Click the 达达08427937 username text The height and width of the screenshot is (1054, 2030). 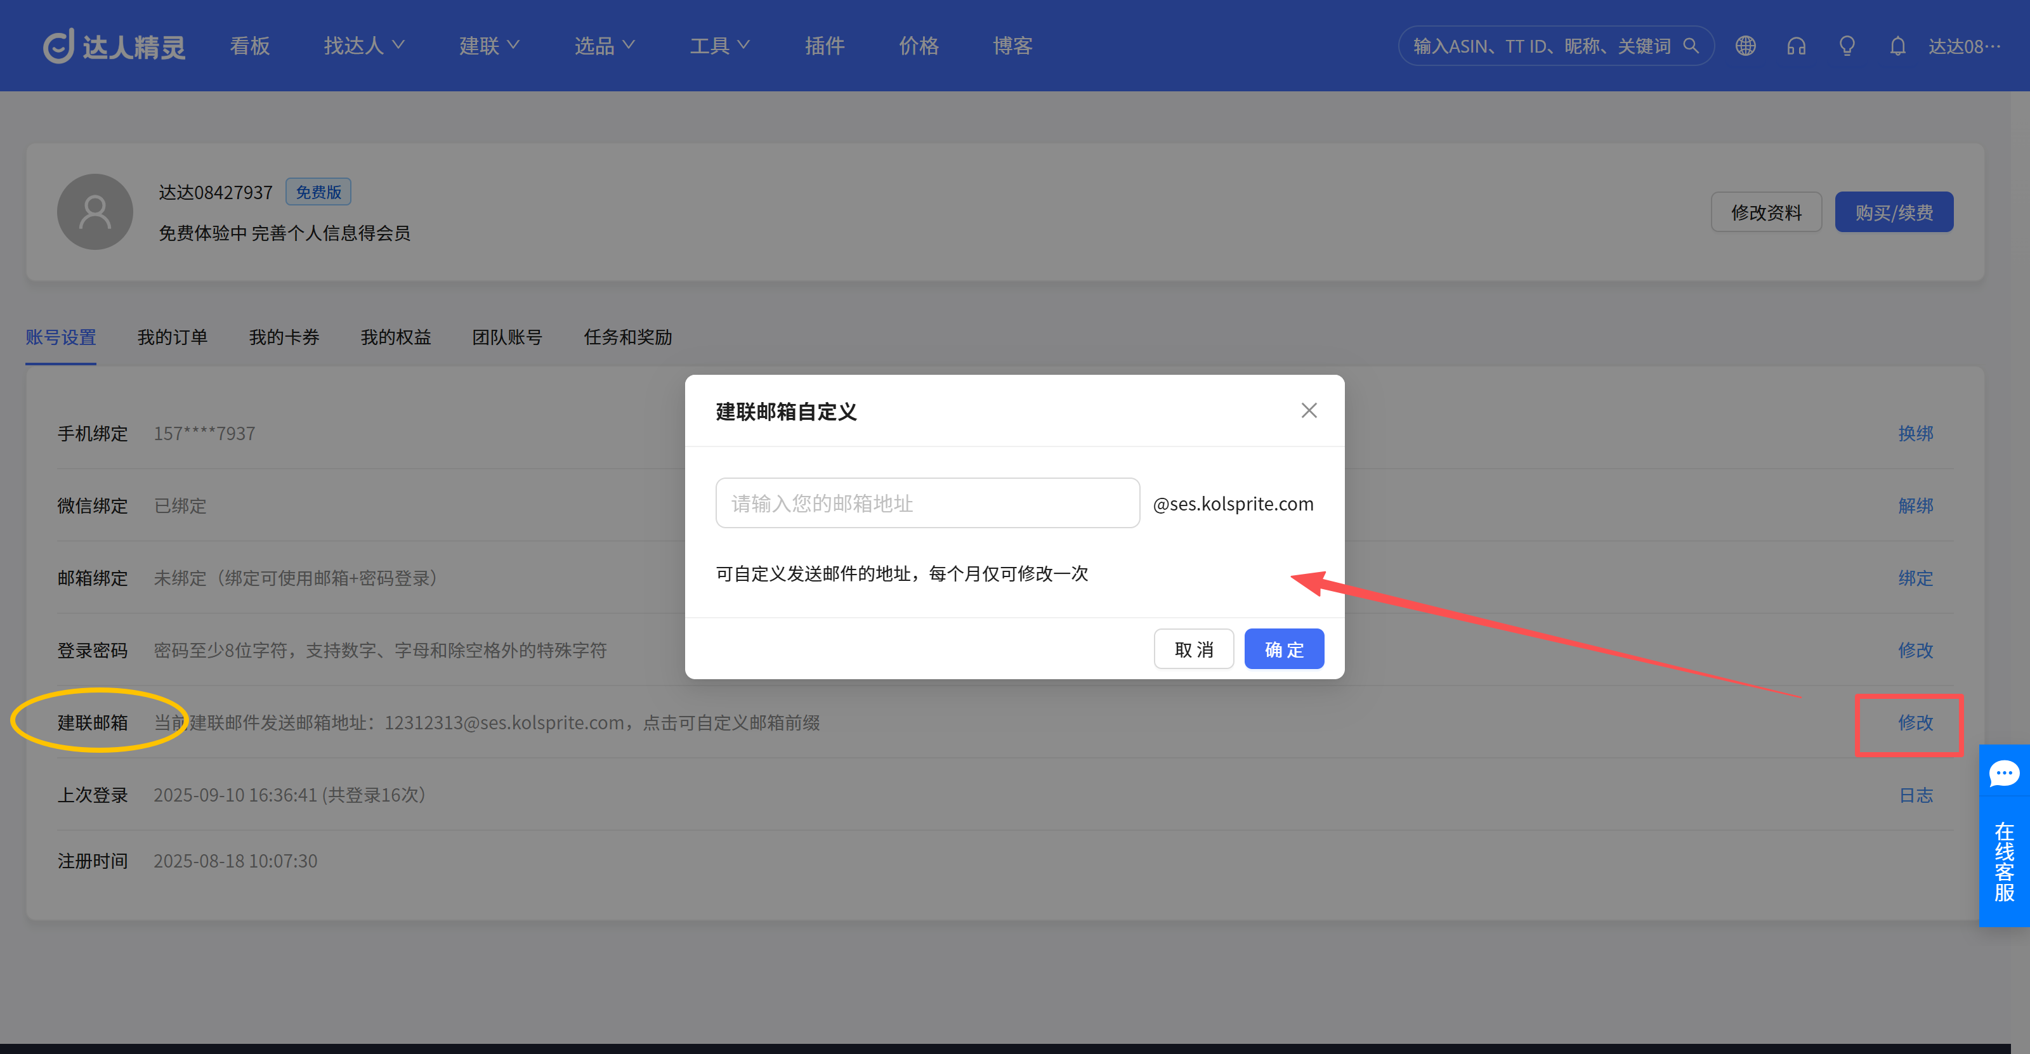(x=216, y=192)
